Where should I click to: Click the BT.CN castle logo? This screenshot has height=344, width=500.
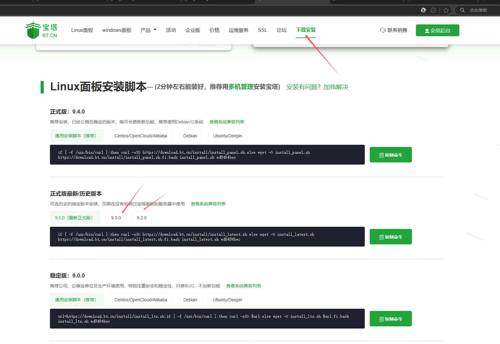point(41,30)
